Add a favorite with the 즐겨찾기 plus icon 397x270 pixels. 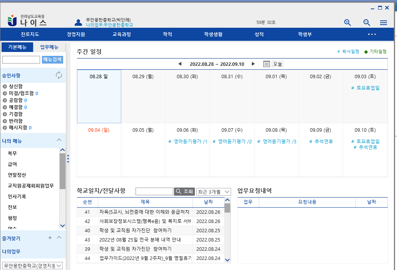tap(50, 238)
